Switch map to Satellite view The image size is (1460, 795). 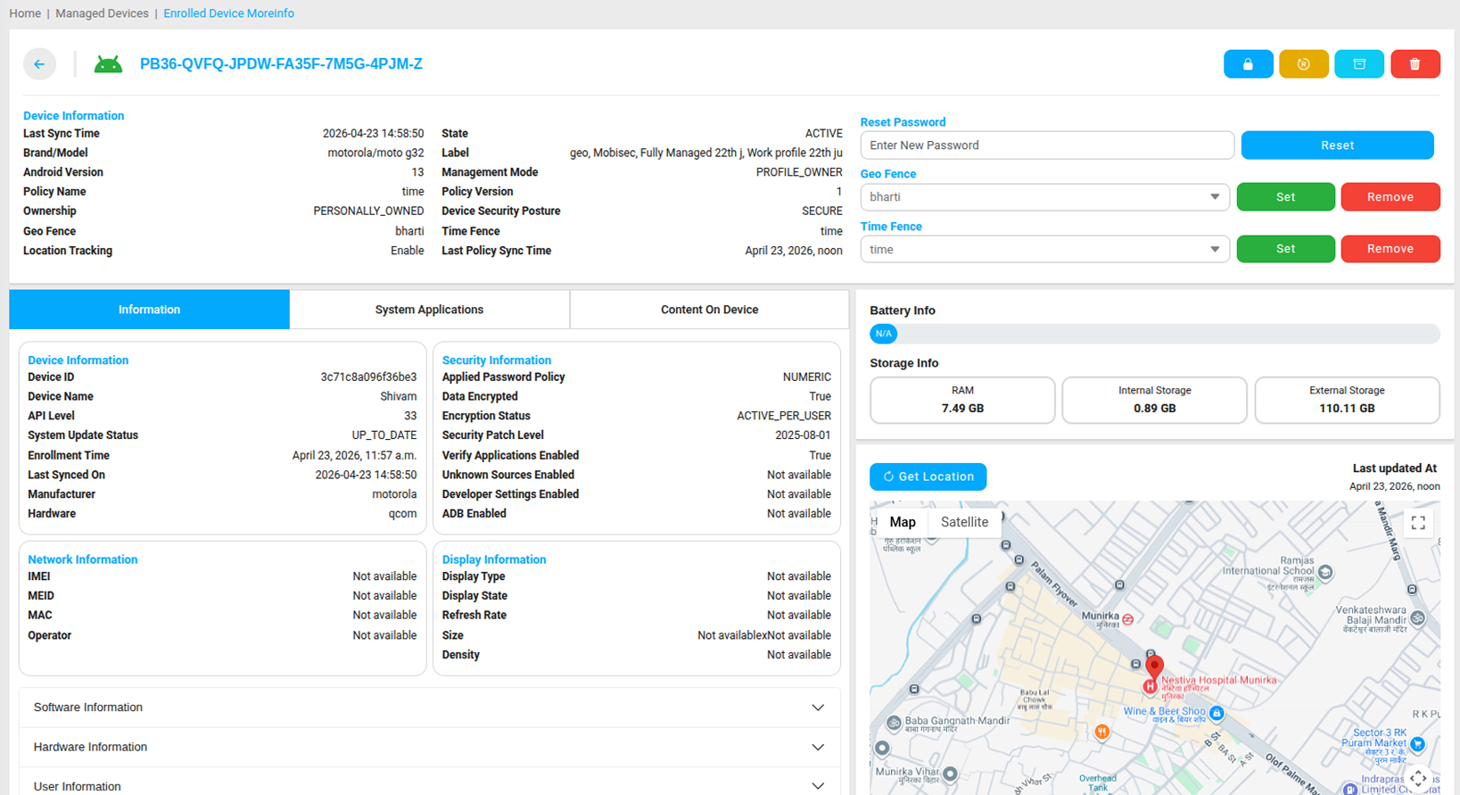964,523
